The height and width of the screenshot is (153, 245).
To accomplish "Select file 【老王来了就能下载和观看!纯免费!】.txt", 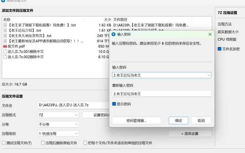I will [42, 25].
